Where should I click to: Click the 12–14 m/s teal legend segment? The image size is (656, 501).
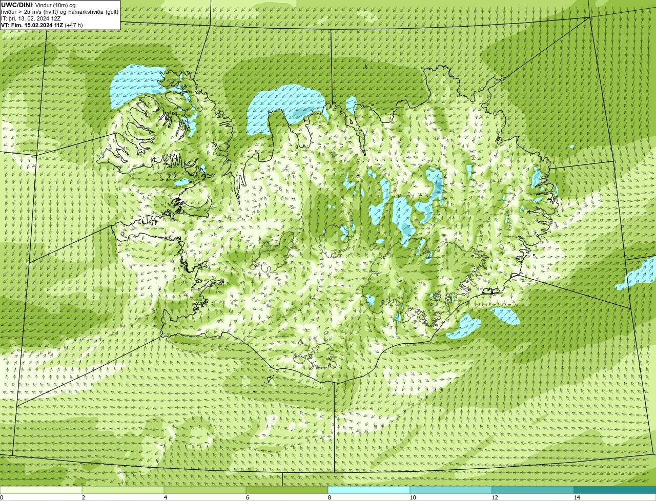click(533, 490)
